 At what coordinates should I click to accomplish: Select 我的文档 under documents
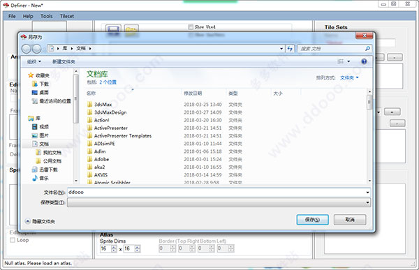48,153
